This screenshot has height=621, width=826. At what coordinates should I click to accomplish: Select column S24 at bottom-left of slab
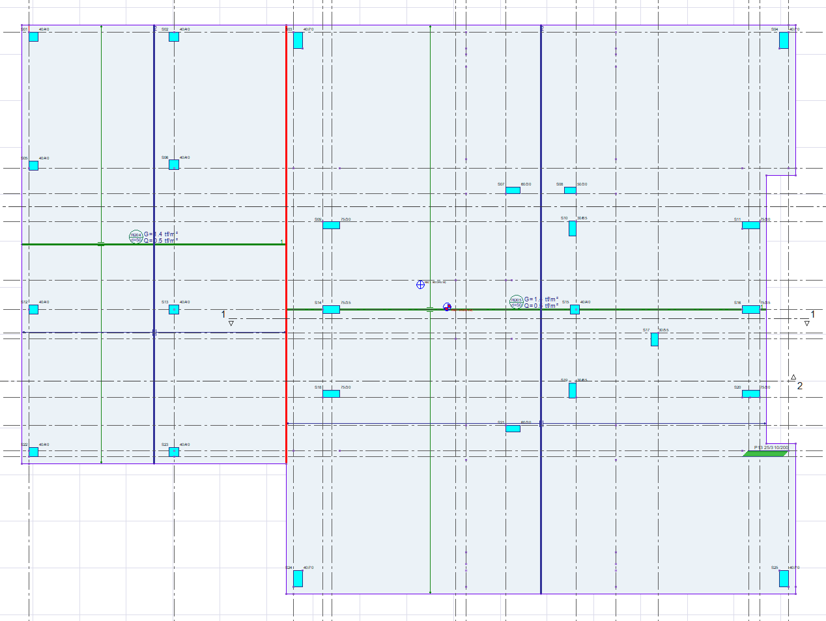(298, 579)
